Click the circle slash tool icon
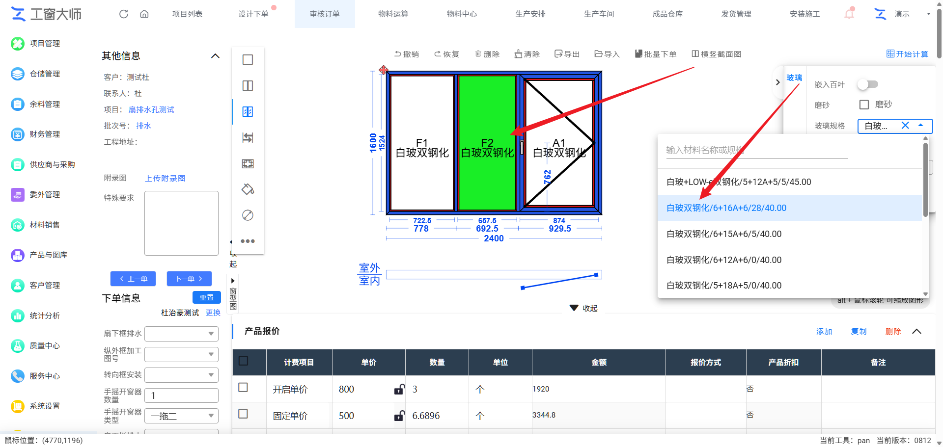The image size is (943, 447). pyautogui.click(x=248, y=215)
